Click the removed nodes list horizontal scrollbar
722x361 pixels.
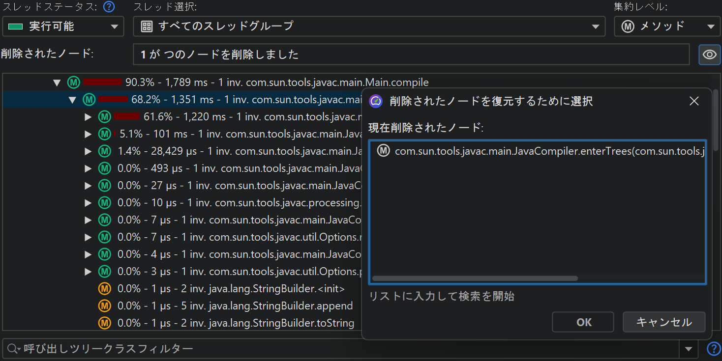475,278
